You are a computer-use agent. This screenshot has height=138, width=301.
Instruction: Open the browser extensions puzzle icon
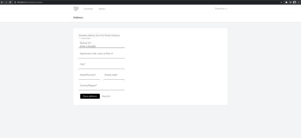pyautogui.click(x=286, y=2)
